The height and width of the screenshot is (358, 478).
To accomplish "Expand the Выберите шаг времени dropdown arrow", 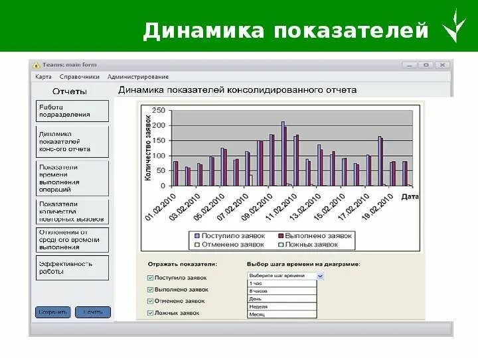I will (x=320, y=276).
